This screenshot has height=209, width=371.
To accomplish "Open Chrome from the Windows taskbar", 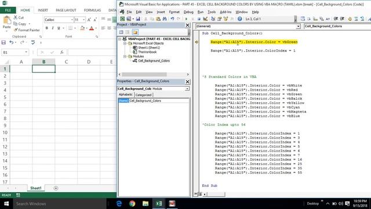I will (132, 204).
